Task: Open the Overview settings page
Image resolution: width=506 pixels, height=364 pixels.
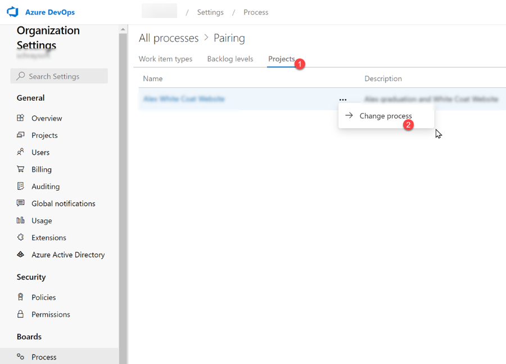Action: coord(47,118)
